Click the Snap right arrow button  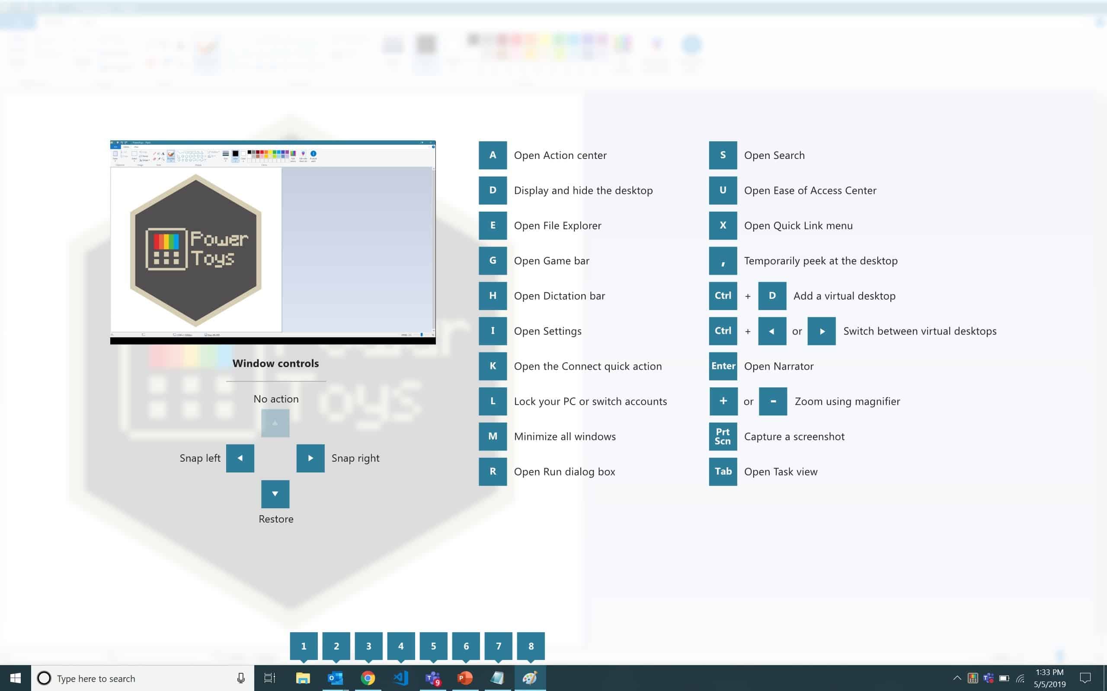click(x=311, y=458)
